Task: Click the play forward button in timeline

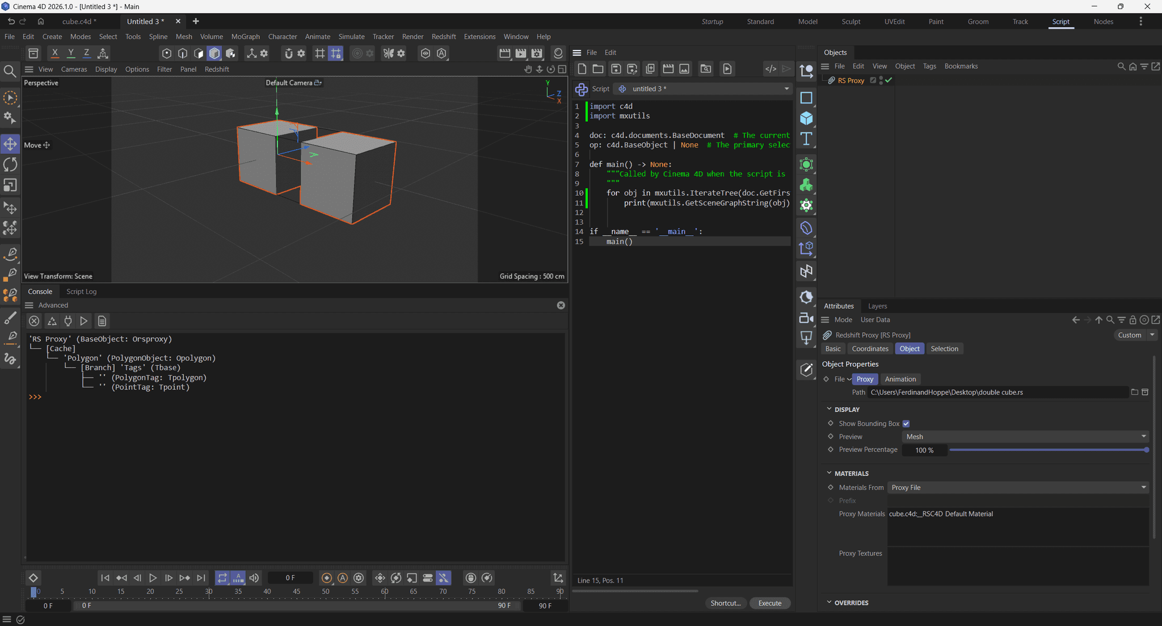Action: tap(153, 578)
